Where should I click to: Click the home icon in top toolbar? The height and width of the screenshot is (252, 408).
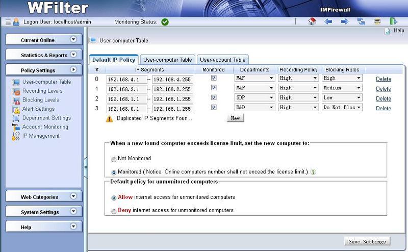pos(312,21)
